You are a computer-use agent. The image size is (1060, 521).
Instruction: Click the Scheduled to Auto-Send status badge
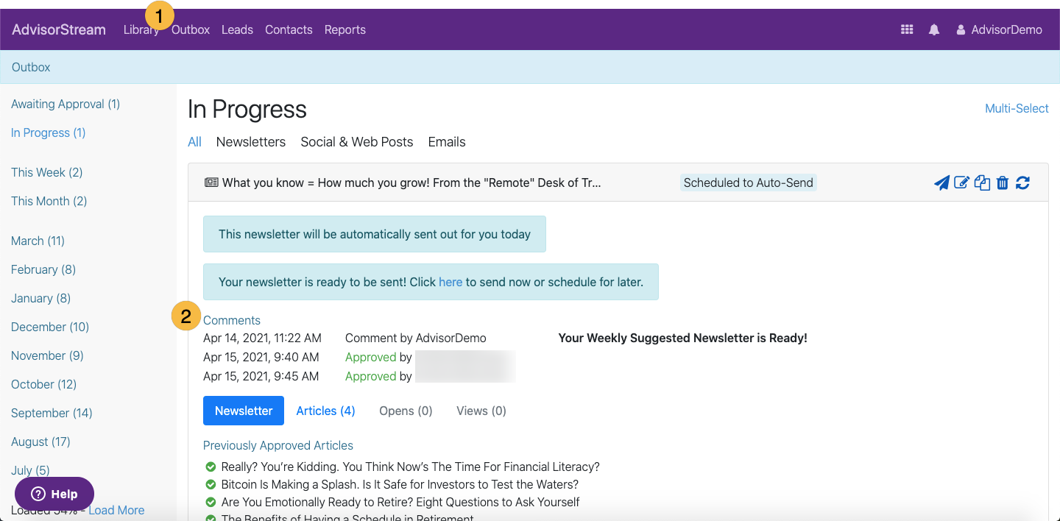coord(748,182)
